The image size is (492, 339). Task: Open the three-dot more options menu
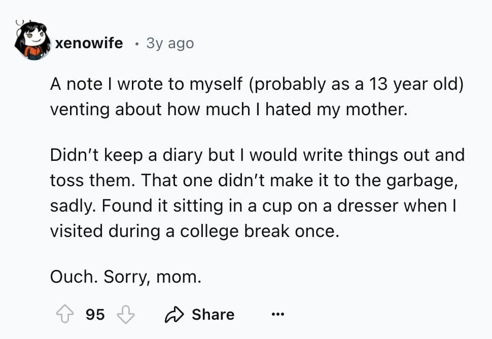[276, 315]
